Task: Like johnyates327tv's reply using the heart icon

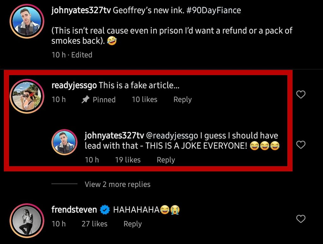Action: click(301, 145)
